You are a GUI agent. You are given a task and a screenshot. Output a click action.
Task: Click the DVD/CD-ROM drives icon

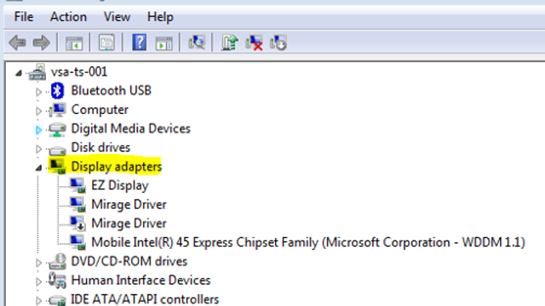click(57, 261)
